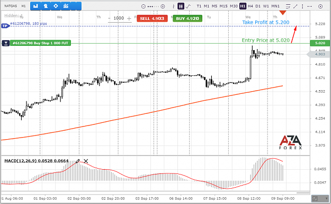Switch chart to line style
Viewport: 331px width, 204px height.
tap(188, 6)
